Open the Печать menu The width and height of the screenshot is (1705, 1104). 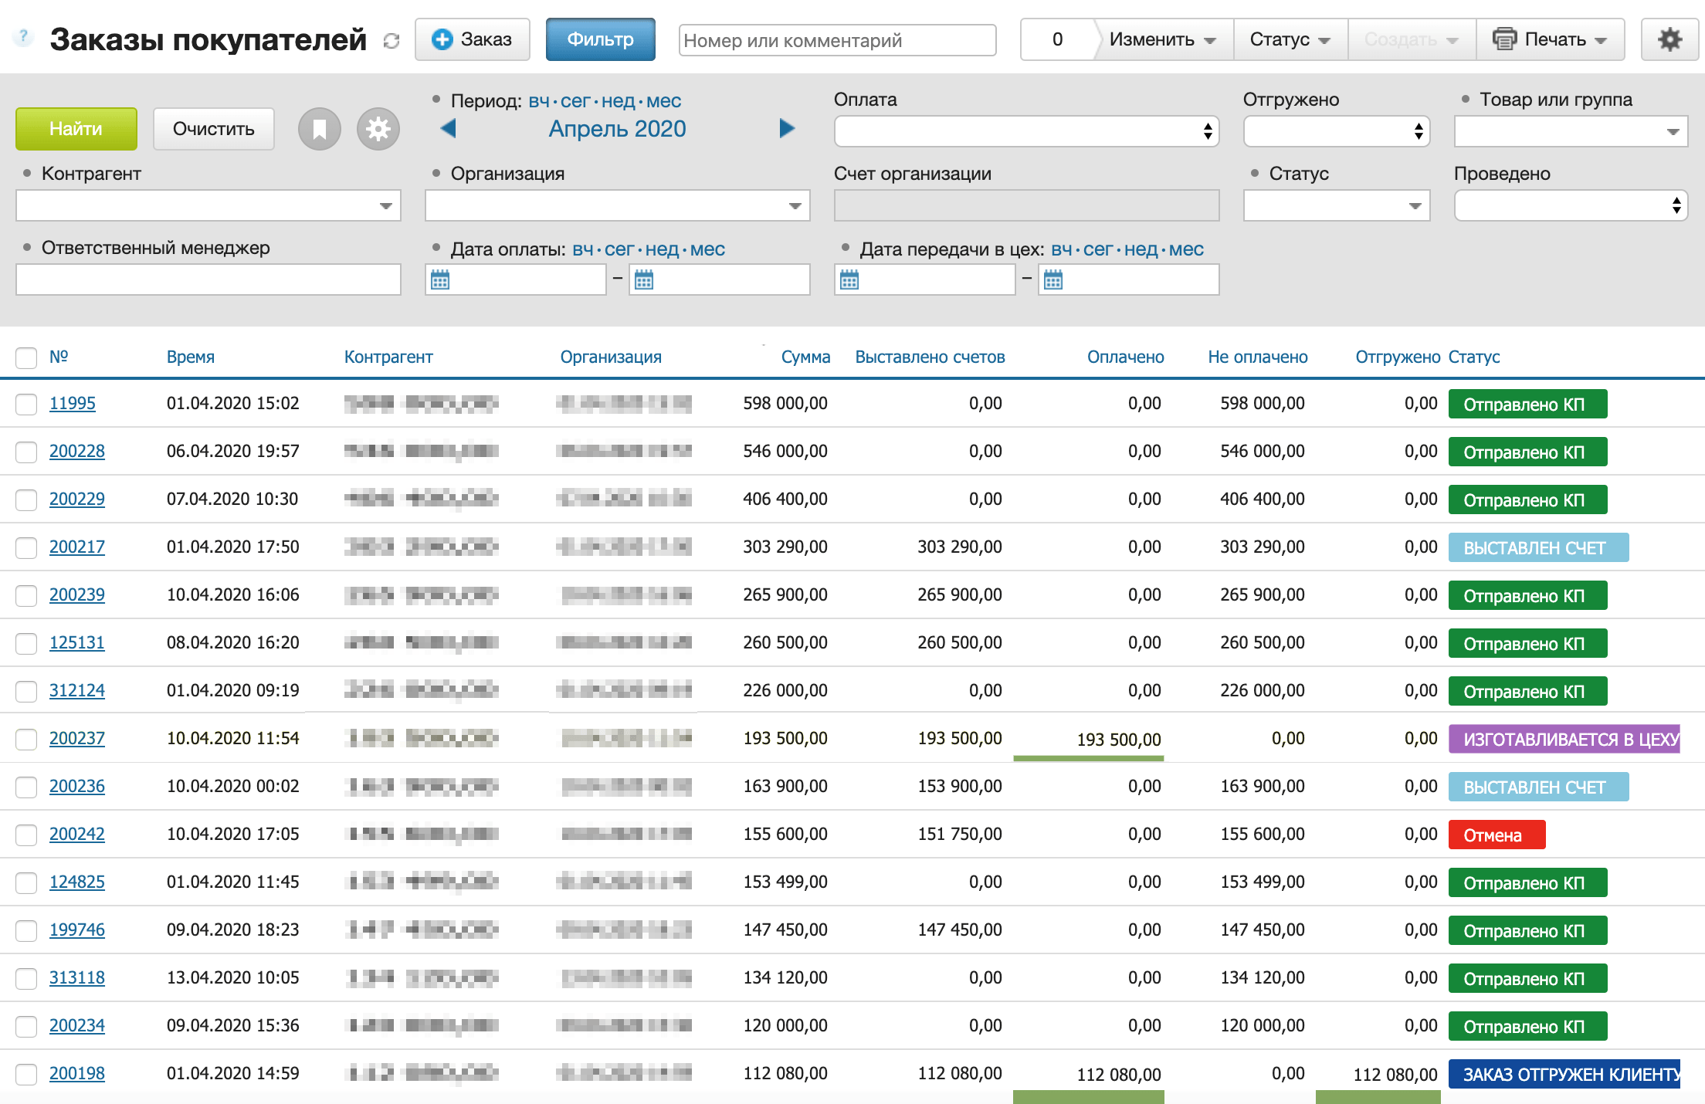(x=1551, y=39)
